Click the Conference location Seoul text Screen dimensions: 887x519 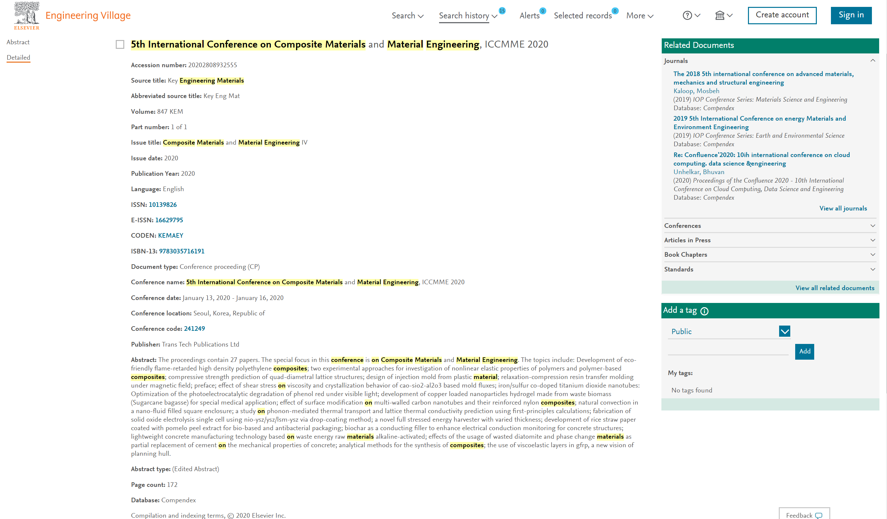[x=229, y=313]
